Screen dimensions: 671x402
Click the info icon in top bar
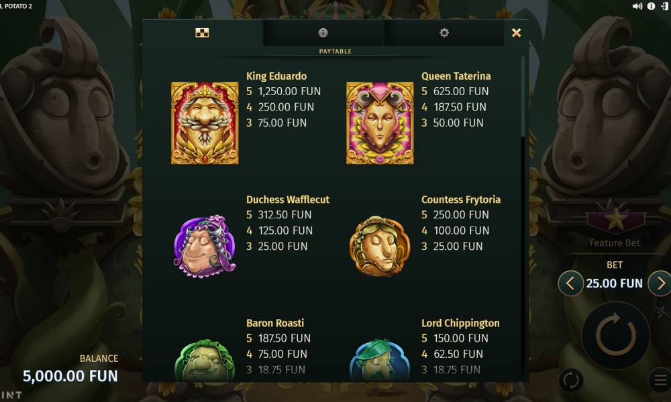651,6
